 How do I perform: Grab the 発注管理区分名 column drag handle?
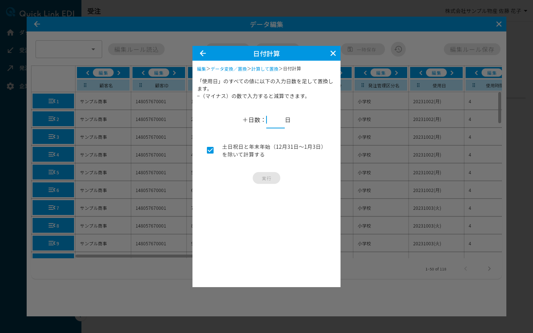tap(363, 85)
